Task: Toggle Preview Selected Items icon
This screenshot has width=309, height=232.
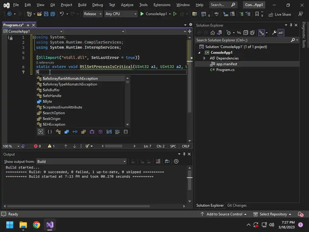Action: point(281,33)
